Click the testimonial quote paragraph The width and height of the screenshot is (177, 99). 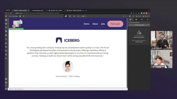point(68,52)
